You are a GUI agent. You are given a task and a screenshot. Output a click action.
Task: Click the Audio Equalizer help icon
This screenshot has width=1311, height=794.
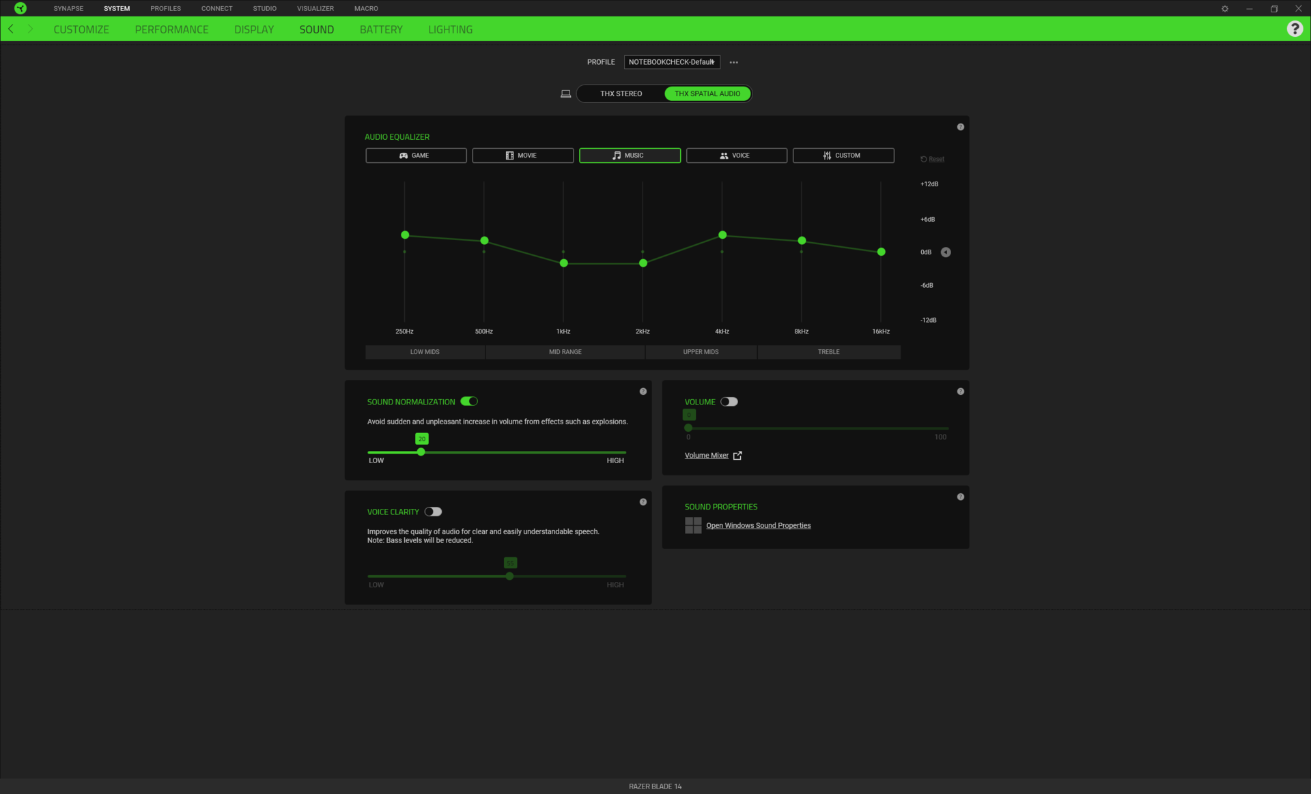[960, 127]
